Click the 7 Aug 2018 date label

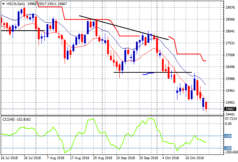click(x=56, y=158)
